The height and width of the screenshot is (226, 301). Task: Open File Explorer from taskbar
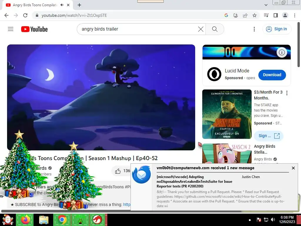(x=44, y=220)
